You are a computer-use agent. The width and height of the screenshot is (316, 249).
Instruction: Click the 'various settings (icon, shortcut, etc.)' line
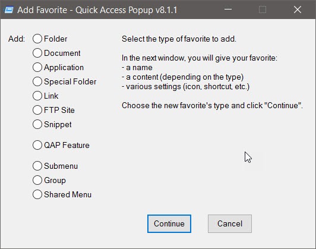(x=185, y=87)
